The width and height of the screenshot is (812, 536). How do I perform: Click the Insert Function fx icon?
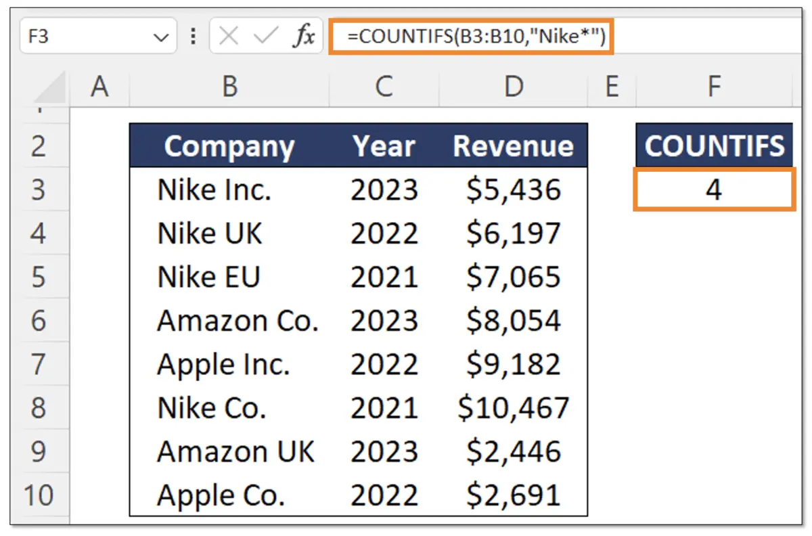pyautogui.click(x=306, y=36)
